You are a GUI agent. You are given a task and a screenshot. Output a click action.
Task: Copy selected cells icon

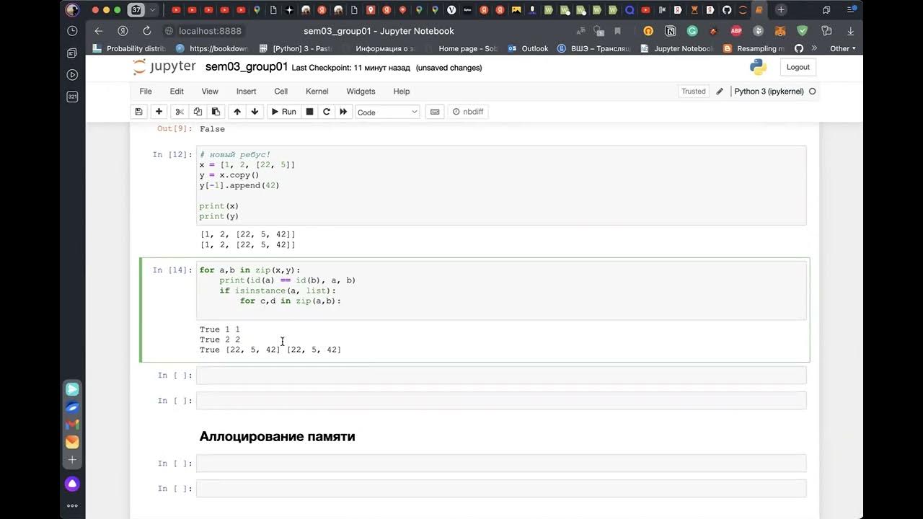[198, 112]
